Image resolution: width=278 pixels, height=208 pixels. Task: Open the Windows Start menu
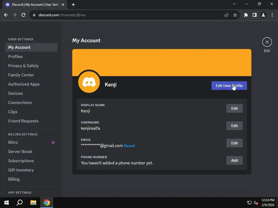pos(7,203)
